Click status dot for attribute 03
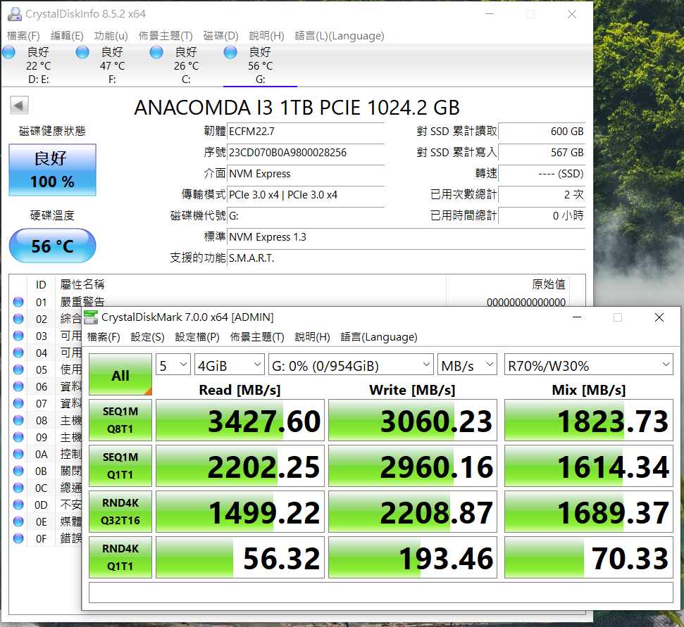 pyautogui.click(x=18, y=336)
